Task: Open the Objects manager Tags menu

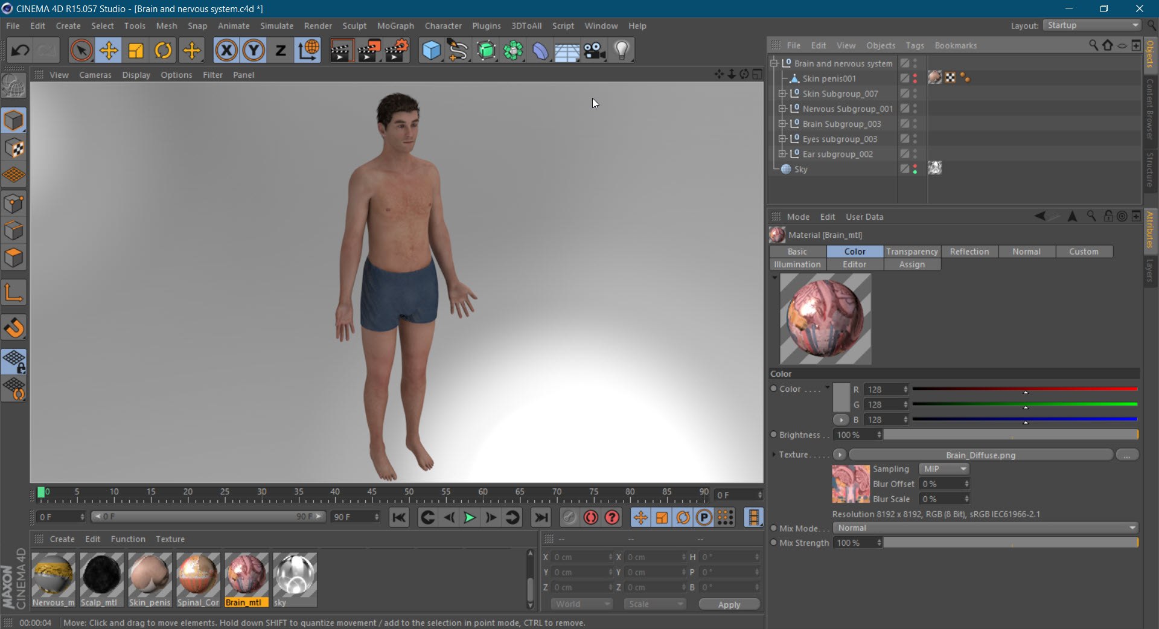Action: 915,45
